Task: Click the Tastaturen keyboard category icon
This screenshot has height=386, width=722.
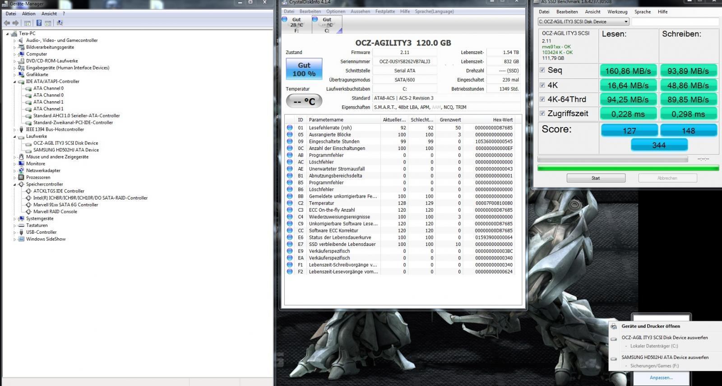Action: click(21, 226)
